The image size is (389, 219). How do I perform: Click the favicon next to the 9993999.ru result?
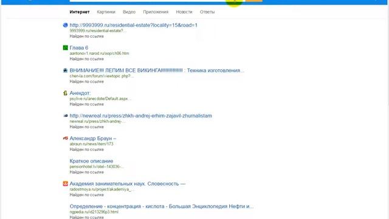pyautogui.click(x=65, y=25)
